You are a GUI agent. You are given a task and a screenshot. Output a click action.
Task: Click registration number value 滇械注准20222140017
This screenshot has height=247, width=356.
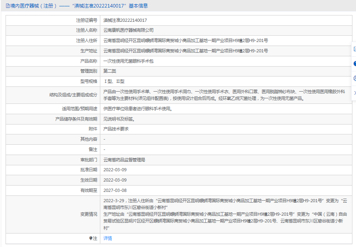click(125, 20)
